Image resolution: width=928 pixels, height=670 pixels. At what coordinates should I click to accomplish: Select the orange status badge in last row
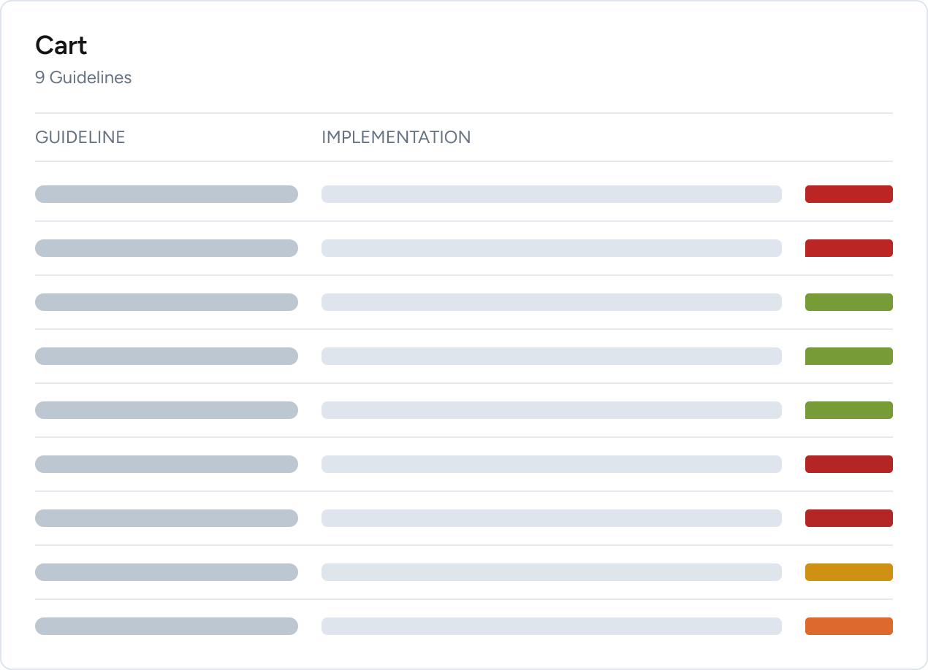849,626
